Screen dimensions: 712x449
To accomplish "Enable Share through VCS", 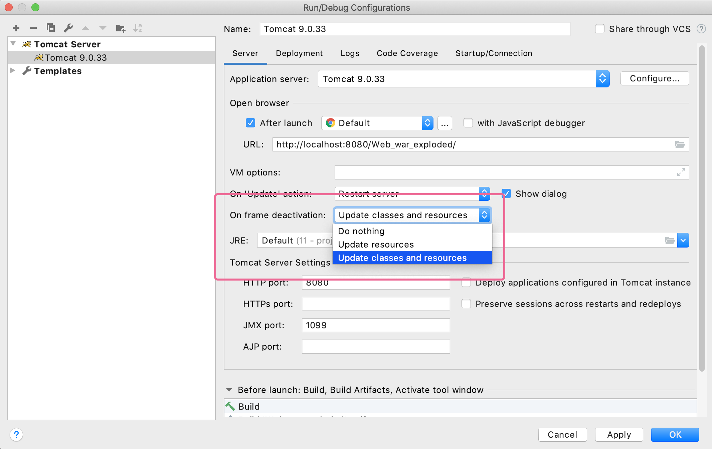I will tap(600, 29).
